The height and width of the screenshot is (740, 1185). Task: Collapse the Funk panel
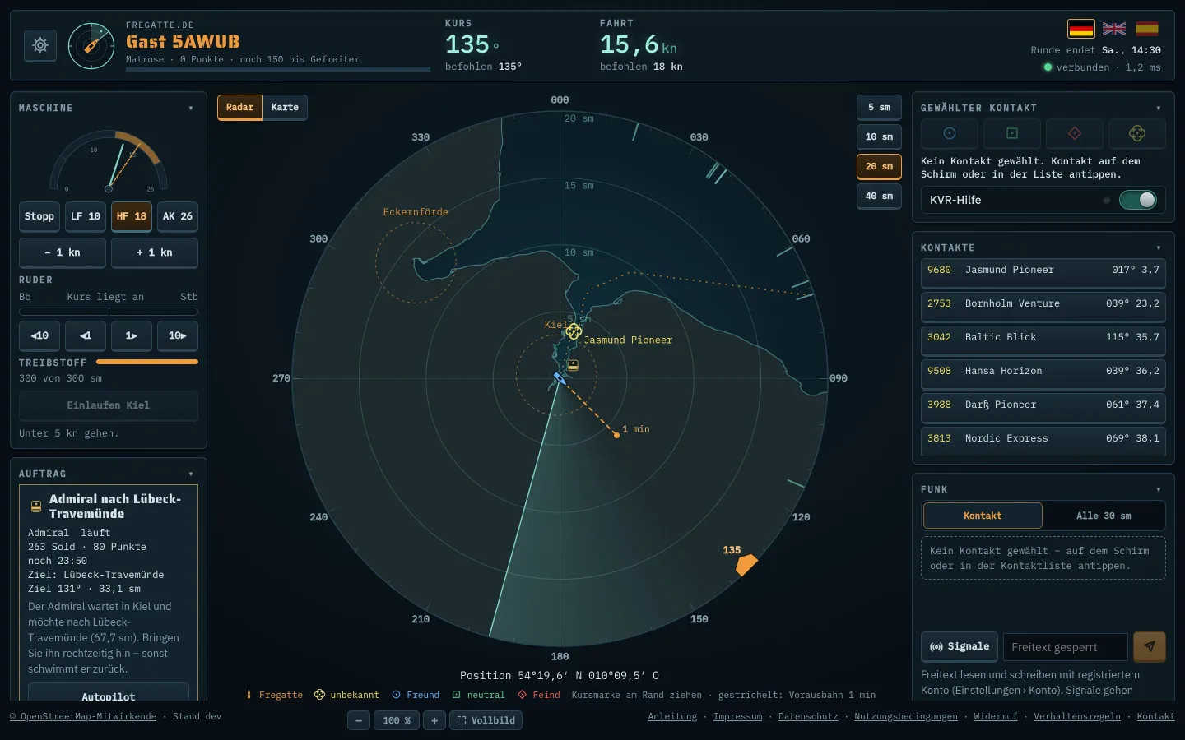click(1159, 489)
